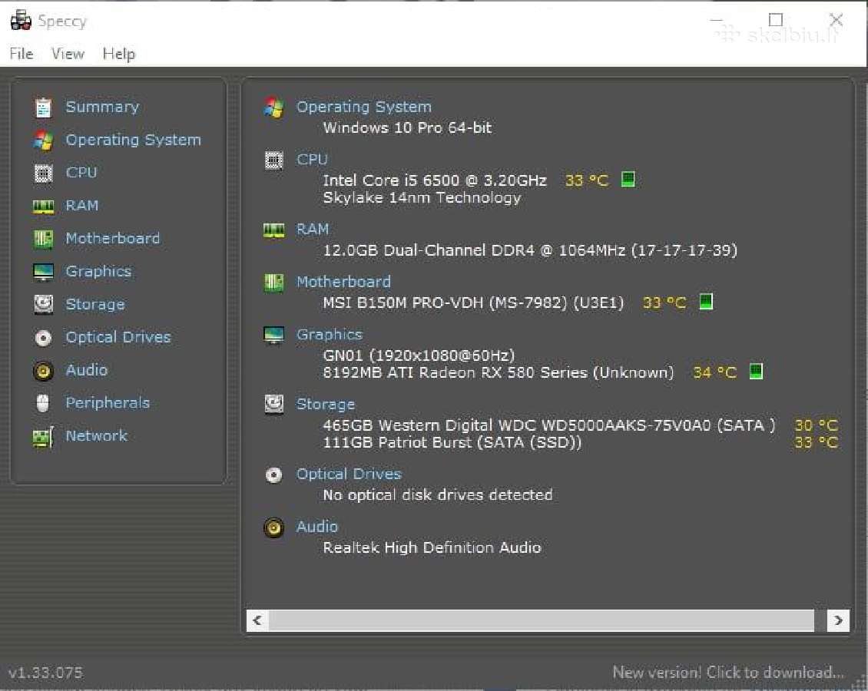Viewport: 868px width, 691px height.
Task: Open the Optical Drives heading link in summary
Action: click(x=349, y=474)
